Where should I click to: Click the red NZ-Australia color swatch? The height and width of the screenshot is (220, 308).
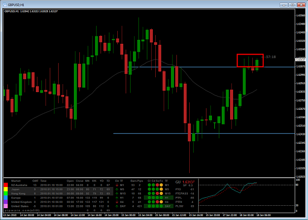6,185
